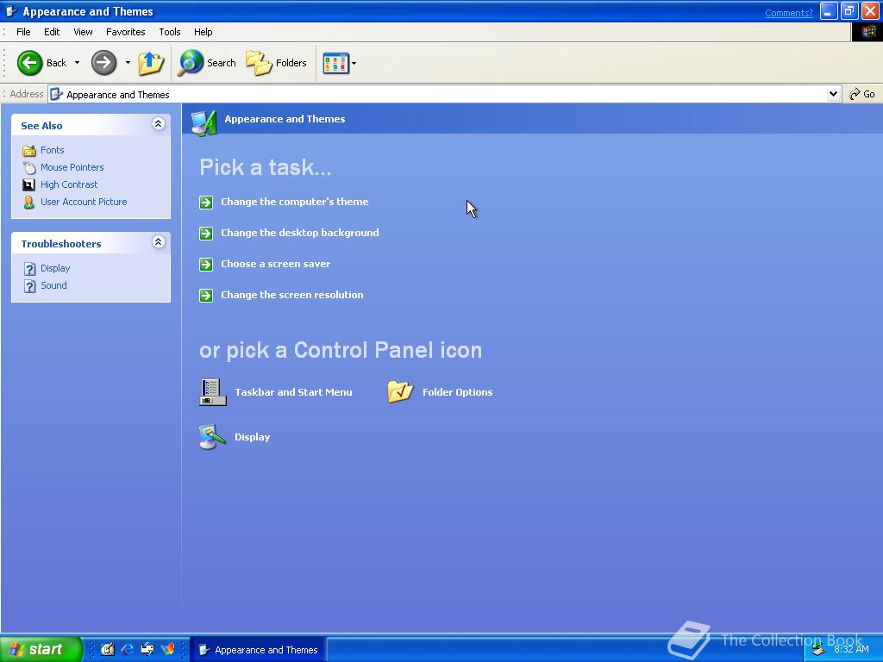Click arrow icon beside Change the screen resolution

pyautogui.click(x=206, y=295)
